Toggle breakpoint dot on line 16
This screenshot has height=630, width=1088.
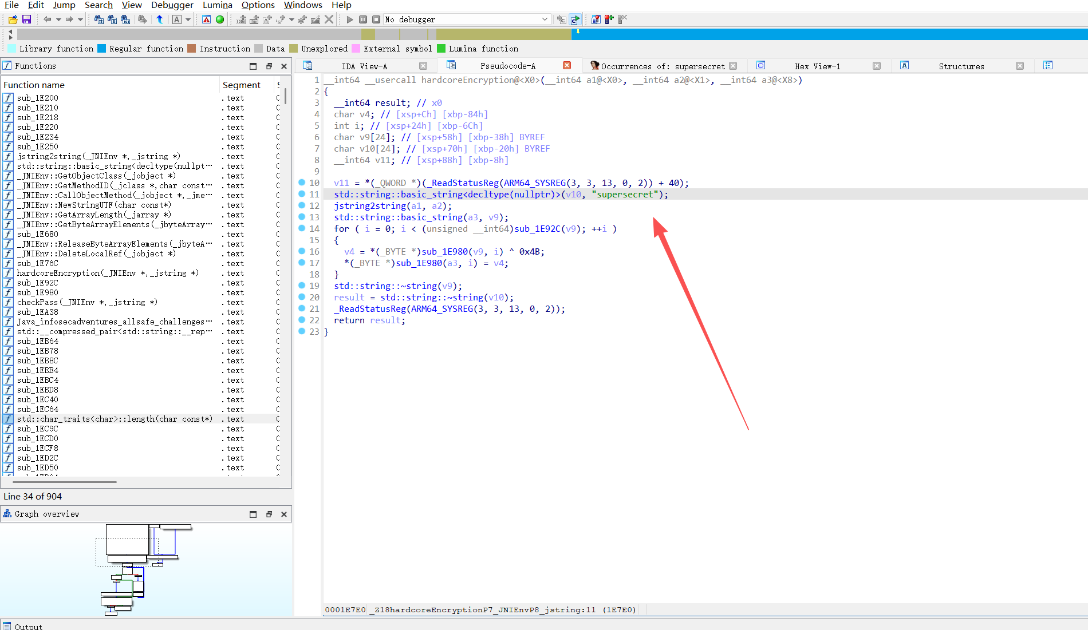point(302,251)
